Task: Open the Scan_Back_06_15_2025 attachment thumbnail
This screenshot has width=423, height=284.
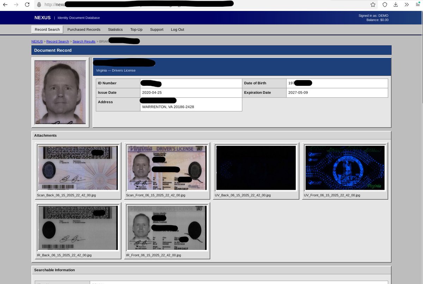Action: point(78,168)
